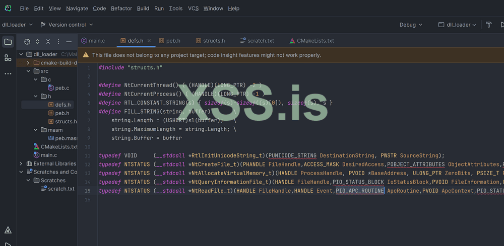Collapse all project tree items
The height and width of the screenshot is (246, 504).
point(48,42)
